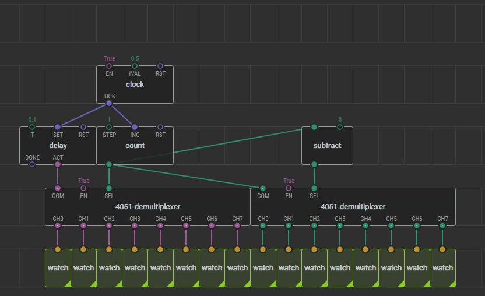Screen dimensions: 485x296
Task: Select watch node under right demultiplexer CH4
Action: coord(366,268)
